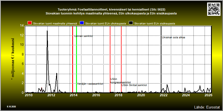Click the 2012 x-axis year label
Screen dimensions: 223x111
coord(51,95)
